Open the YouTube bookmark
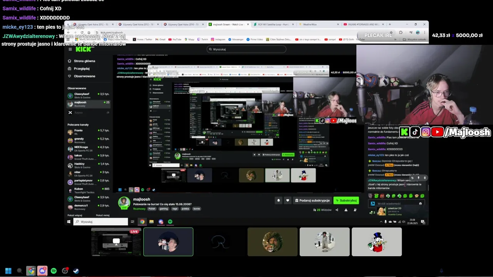Image resolution: width=493 pixels, height=277 pixels. tap(174, 39)
